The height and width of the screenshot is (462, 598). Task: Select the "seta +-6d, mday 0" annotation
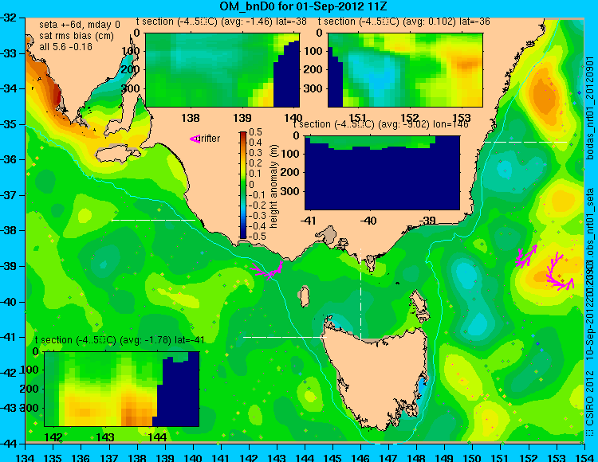[x=80, y=25]
